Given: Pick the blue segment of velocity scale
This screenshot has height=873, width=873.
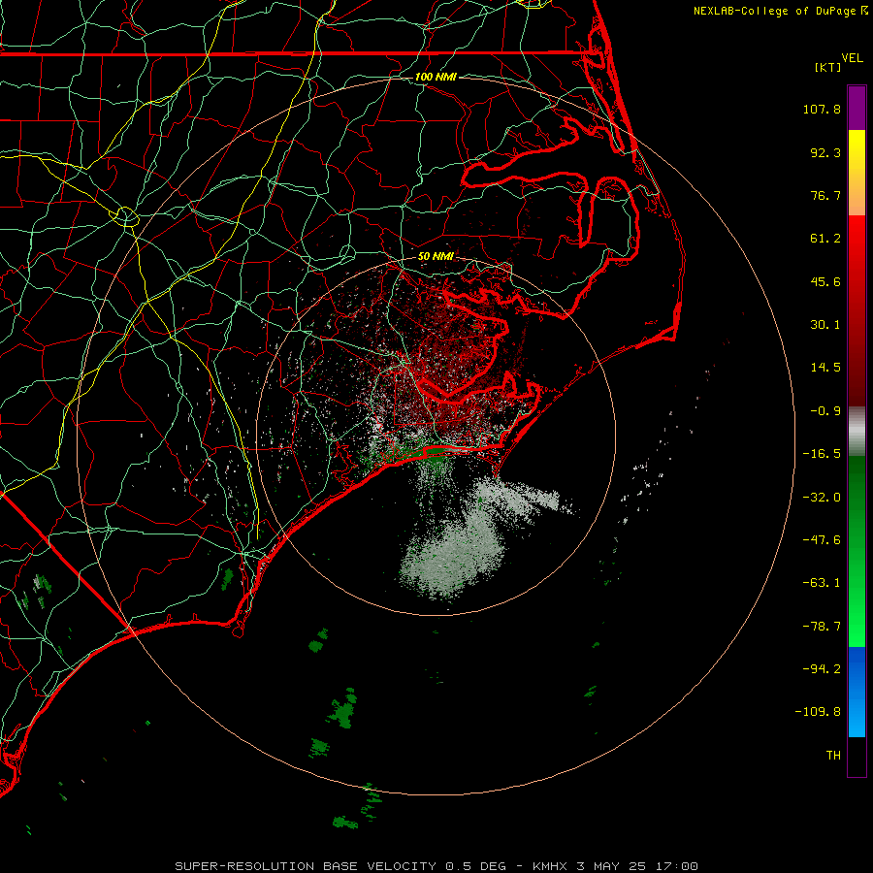Looking at the screenshot, I should click(857, 692).
